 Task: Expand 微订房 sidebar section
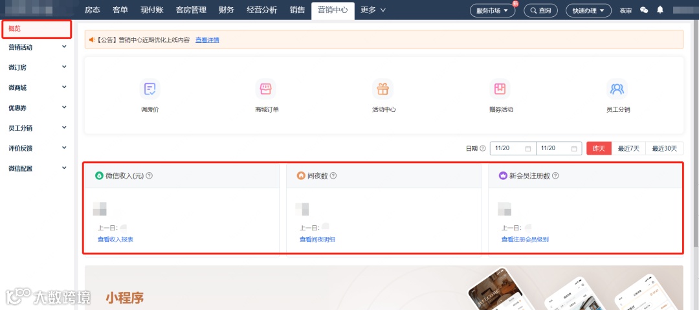click(x=36, y=67)
